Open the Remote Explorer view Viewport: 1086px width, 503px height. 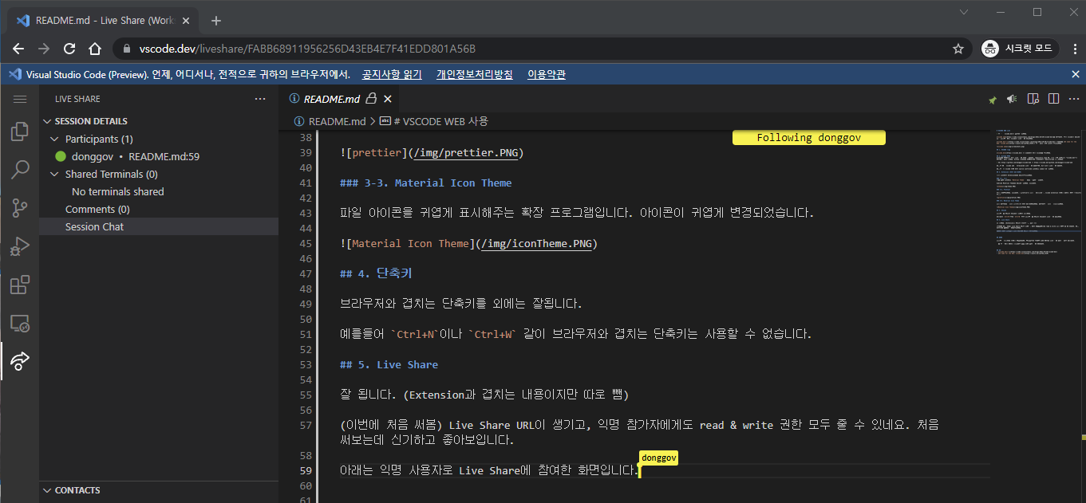pyautogui.click(x=19, y=323)
